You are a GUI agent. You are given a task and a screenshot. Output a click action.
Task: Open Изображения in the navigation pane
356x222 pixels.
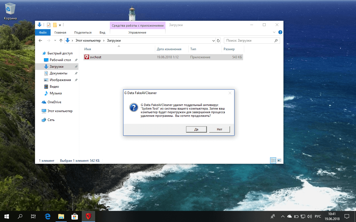60,80
